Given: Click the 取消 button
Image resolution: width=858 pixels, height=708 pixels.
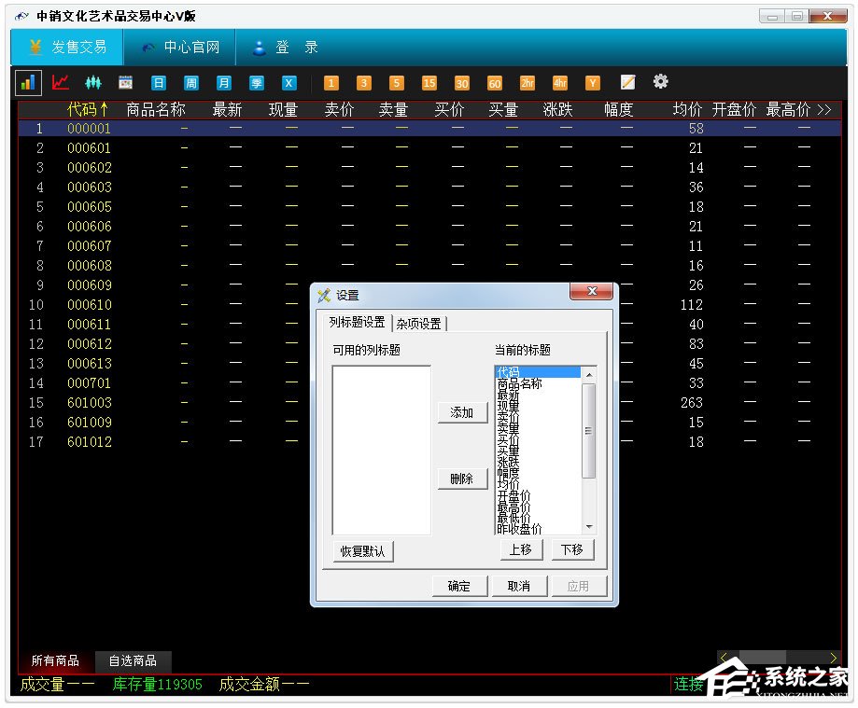Looking at the screenshot, I should [x=519, y=586].
